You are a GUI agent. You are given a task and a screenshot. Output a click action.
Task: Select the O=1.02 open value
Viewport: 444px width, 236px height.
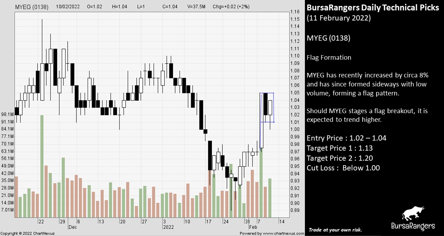[x=95, y=7]
